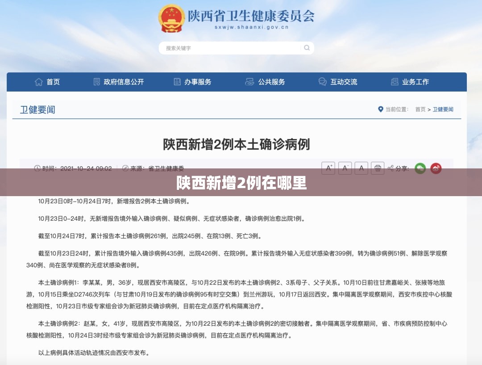Click paragraph starting 10月23日0-24时
The image size is (482, 365).
[171, 219]
